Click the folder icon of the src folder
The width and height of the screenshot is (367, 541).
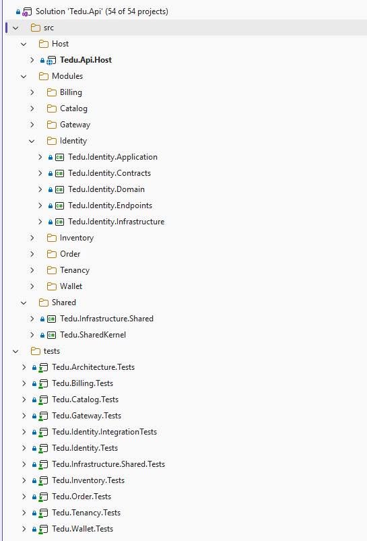pos(36,28)
